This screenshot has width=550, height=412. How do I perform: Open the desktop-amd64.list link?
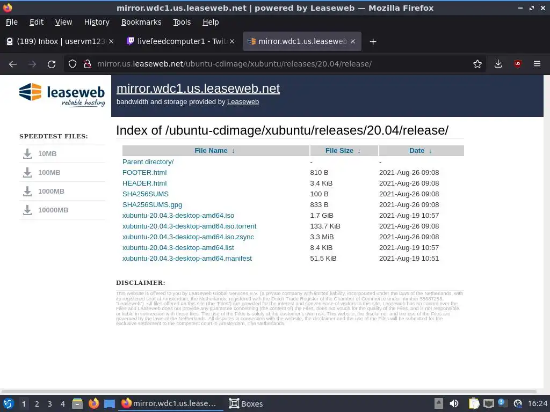[x=178, y=248]
